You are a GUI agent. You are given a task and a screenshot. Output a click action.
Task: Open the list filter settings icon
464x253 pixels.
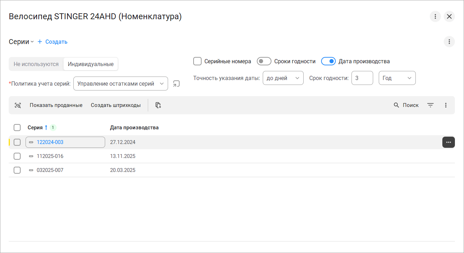(x=430, y=105)
